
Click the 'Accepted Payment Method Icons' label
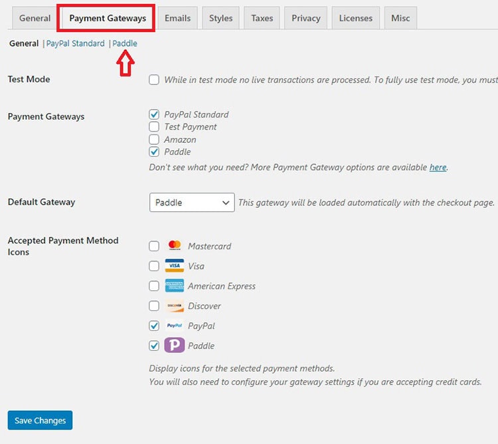tap(63, 246)
